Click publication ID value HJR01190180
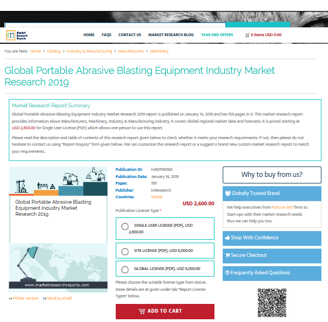Screen dimensions: 328x322 162,170
